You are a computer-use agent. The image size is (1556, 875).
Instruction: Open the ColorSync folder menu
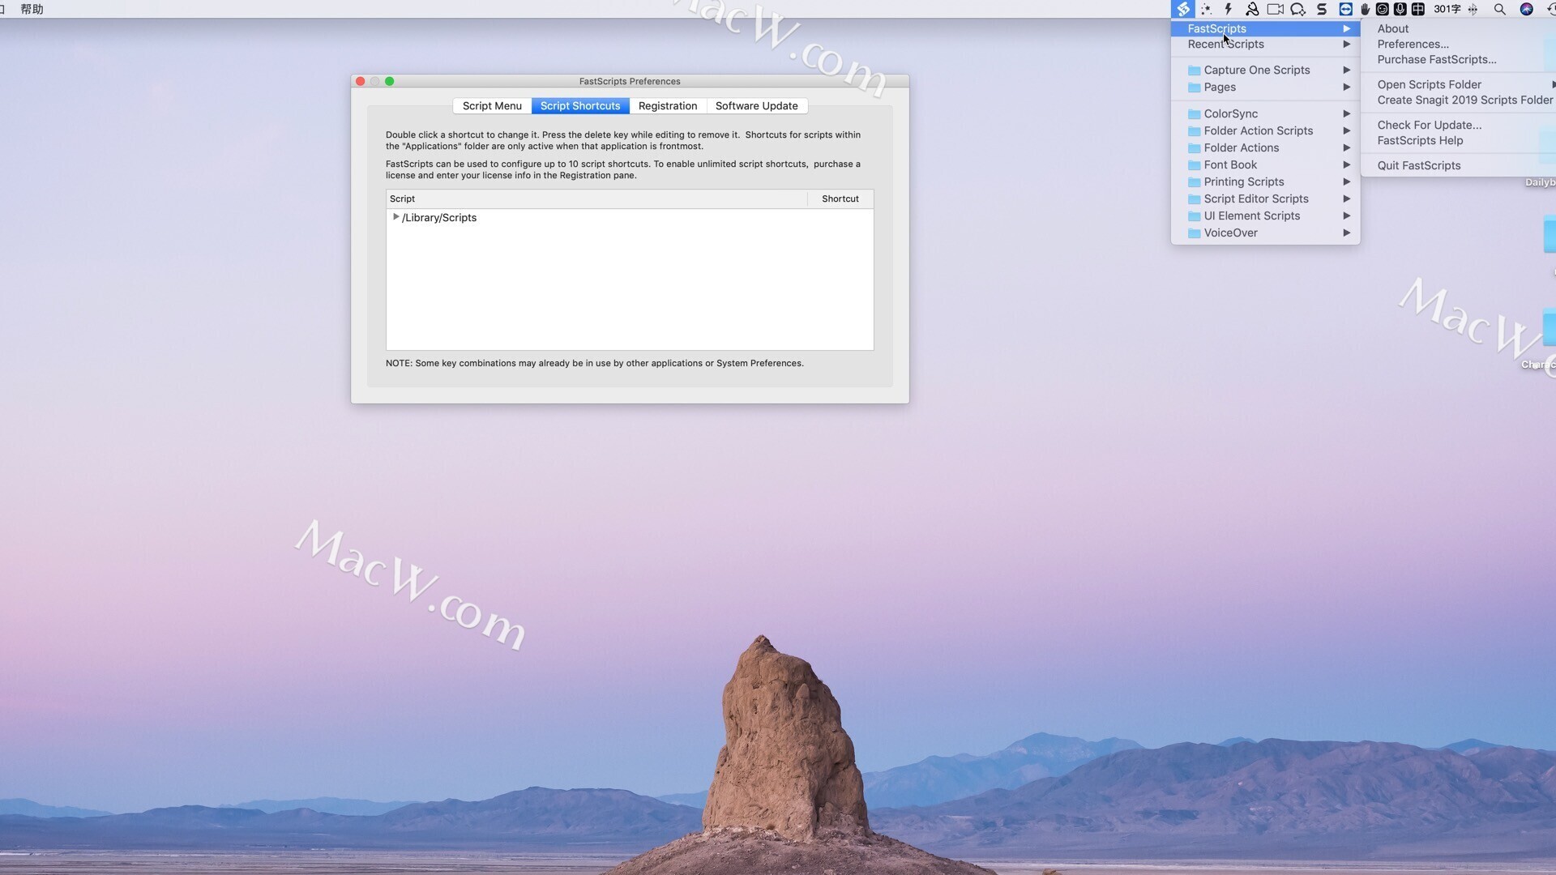point(1265,113)
